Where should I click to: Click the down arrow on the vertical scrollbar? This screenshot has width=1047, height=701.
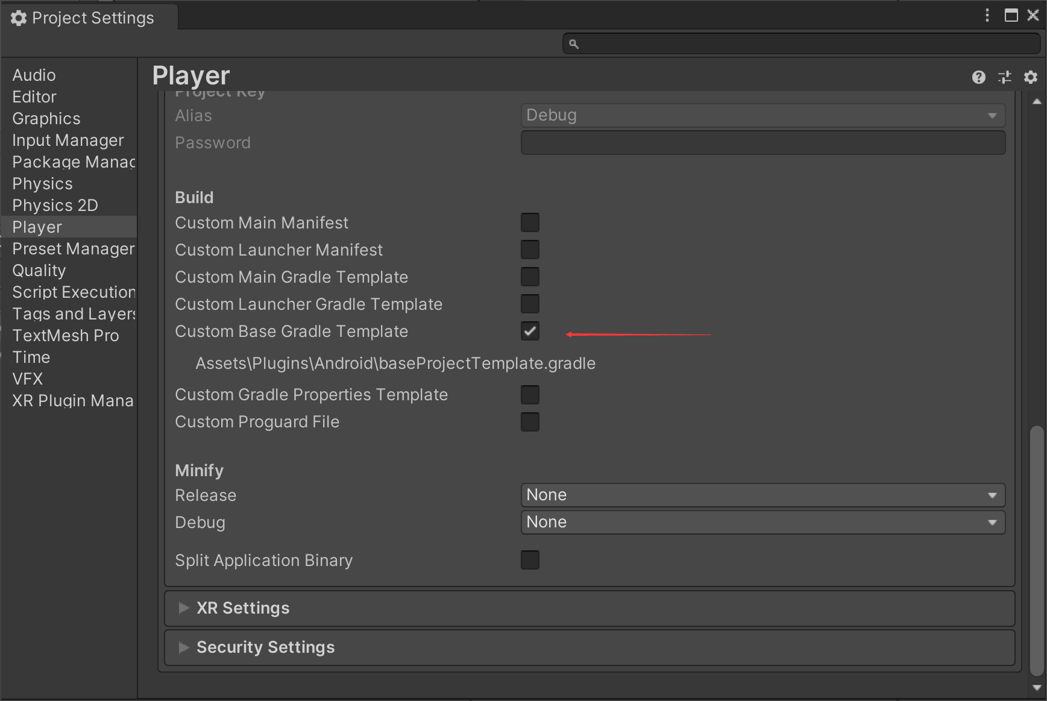1037,688
